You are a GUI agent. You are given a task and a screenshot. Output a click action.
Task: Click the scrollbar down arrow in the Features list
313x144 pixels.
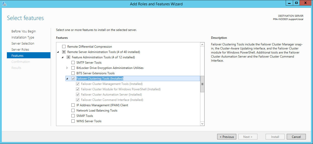click(202, 123)
